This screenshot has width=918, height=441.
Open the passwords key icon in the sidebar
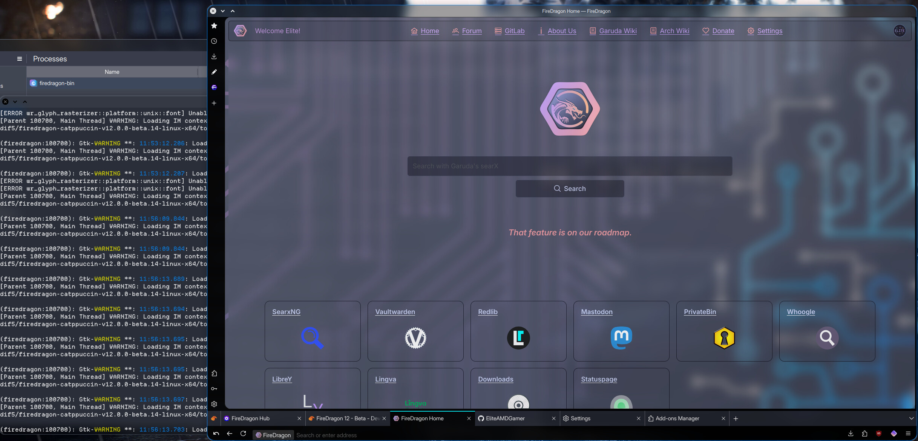point(214,389)
